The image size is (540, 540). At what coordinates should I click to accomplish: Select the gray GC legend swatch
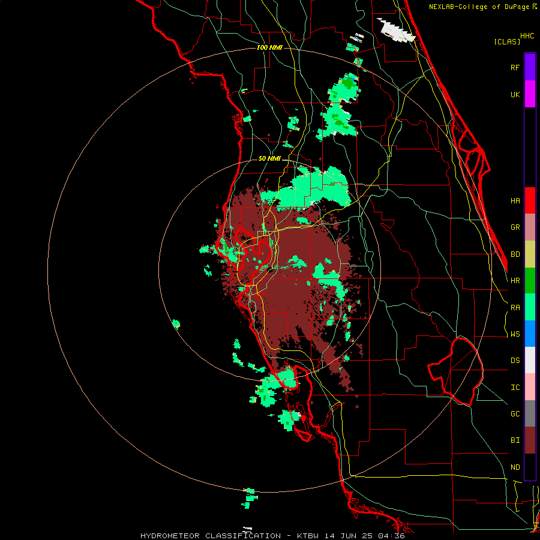click(x=530, y=413)
